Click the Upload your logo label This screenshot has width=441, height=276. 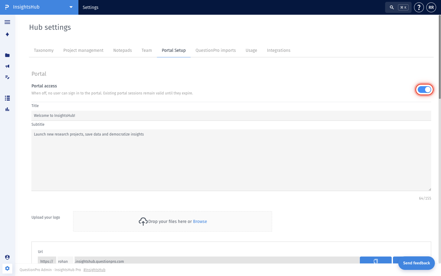[x=46, y=217]
